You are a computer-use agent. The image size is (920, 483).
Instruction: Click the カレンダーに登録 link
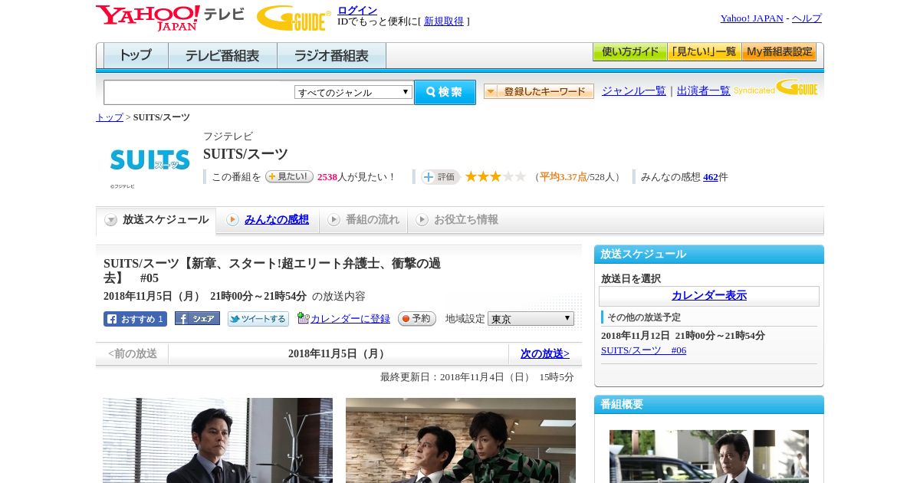pyautogui.click(x=350, y=319)
